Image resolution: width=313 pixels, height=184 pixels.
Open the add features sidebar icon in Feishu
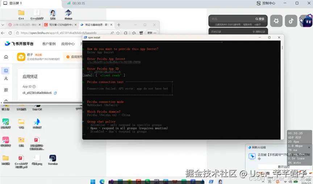6,90
